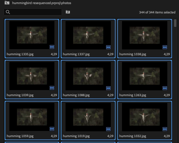The image size is (179, 143).
Task: Select the humming 1032.jpg thumbnail
Action: coord(144,117)
